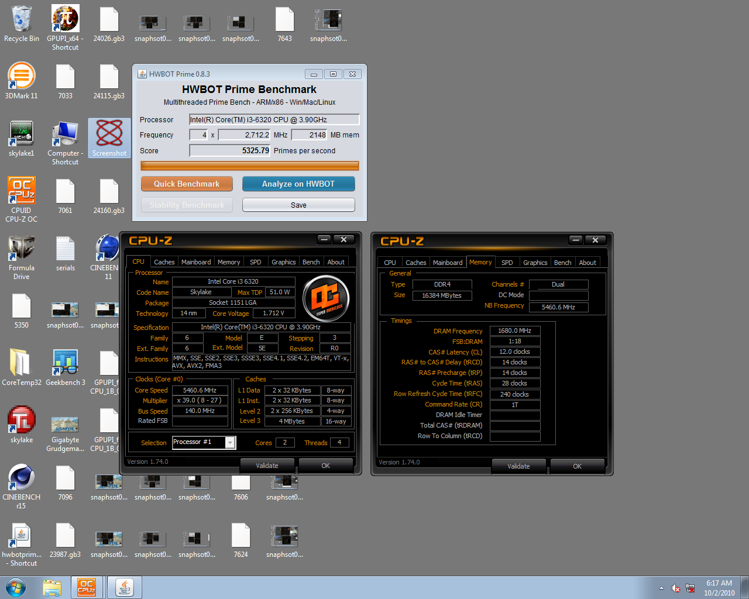Image resolution: width=749 pixels, height=599 pixels.
Task: Open Gigabyte Grudgema... desktop icon
Action: [x=65, y=434]
